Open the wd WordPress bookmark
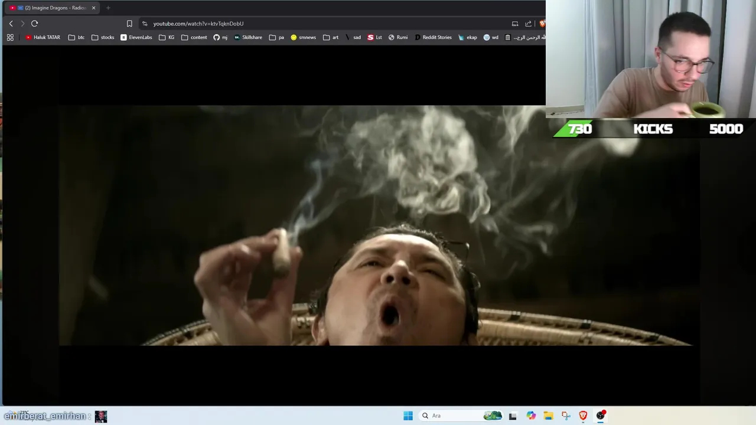The height and width of the screenshot is (425, 756). (491, 37)
